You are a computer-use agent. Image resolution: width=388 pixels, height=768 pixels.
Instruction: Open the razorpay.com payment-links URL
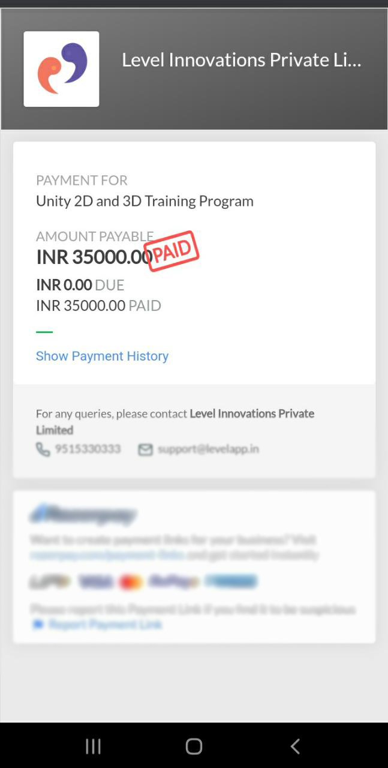click(x=107, y=555)
